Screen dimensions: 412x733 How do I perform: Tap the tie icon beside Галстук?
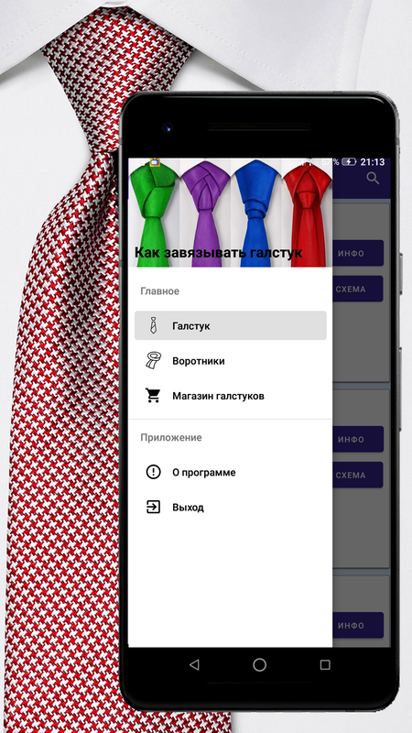153,325
